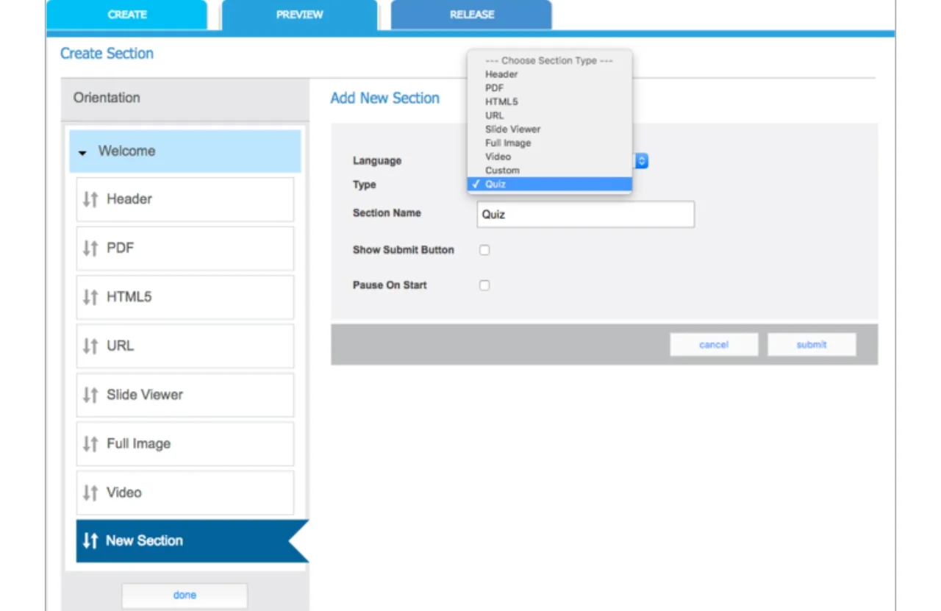The height and width of the screenshot is (611, 941).
Task: Click the Section Name input field
Action: (586, 215)
